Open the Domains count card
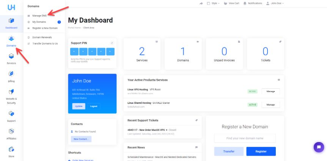 pos(183,54)
